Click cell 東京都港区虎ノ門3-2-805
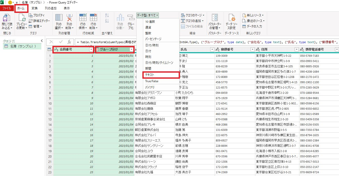This screenshot has width=339, height=176. click(x=277, y=109)
